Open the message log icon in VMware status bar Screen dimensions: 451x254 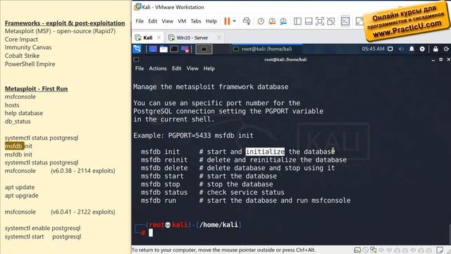[x=440, y=250]
